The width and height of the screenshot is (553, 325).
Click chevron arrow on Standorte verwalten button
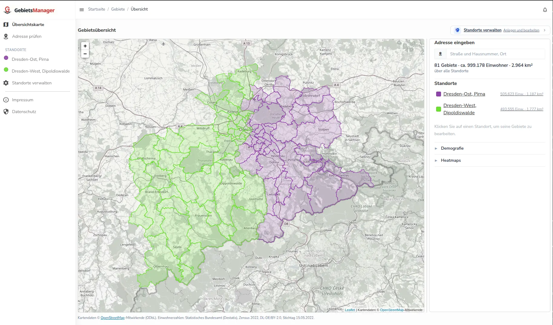tap(545, 30)
